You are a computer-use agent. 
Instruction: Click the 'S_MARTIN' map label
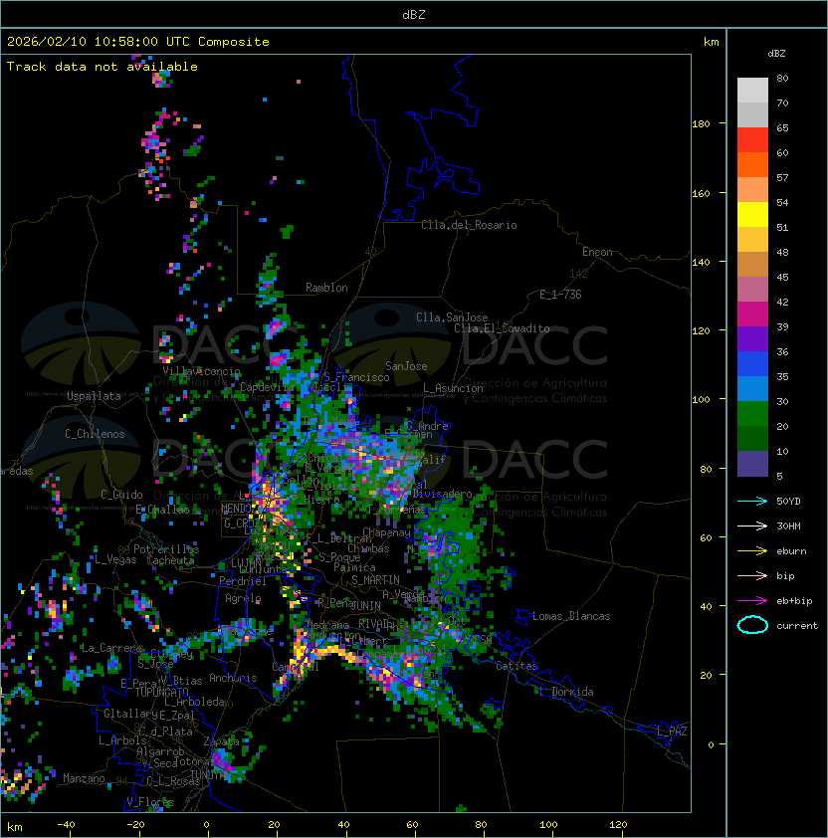(375, 580)
